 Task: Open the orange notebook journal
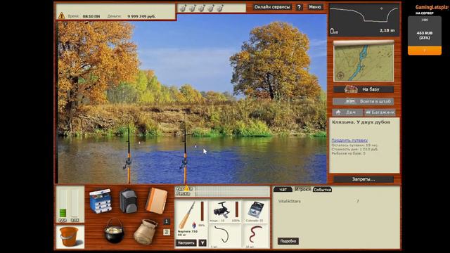coord(156,200)
